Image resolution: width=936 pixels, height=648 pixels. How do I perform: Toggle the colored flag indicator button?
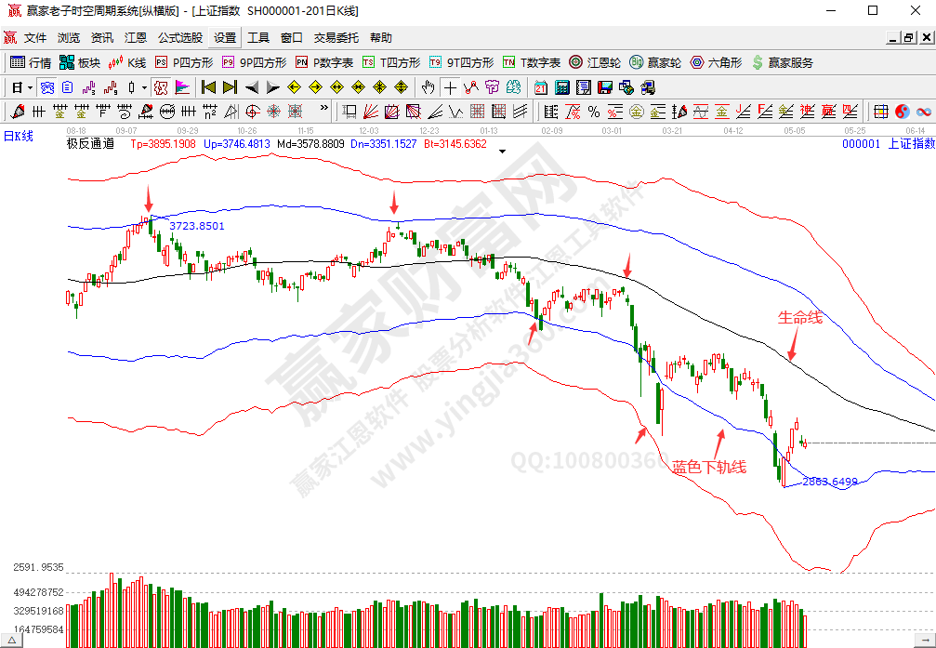(x=182, y=87)
